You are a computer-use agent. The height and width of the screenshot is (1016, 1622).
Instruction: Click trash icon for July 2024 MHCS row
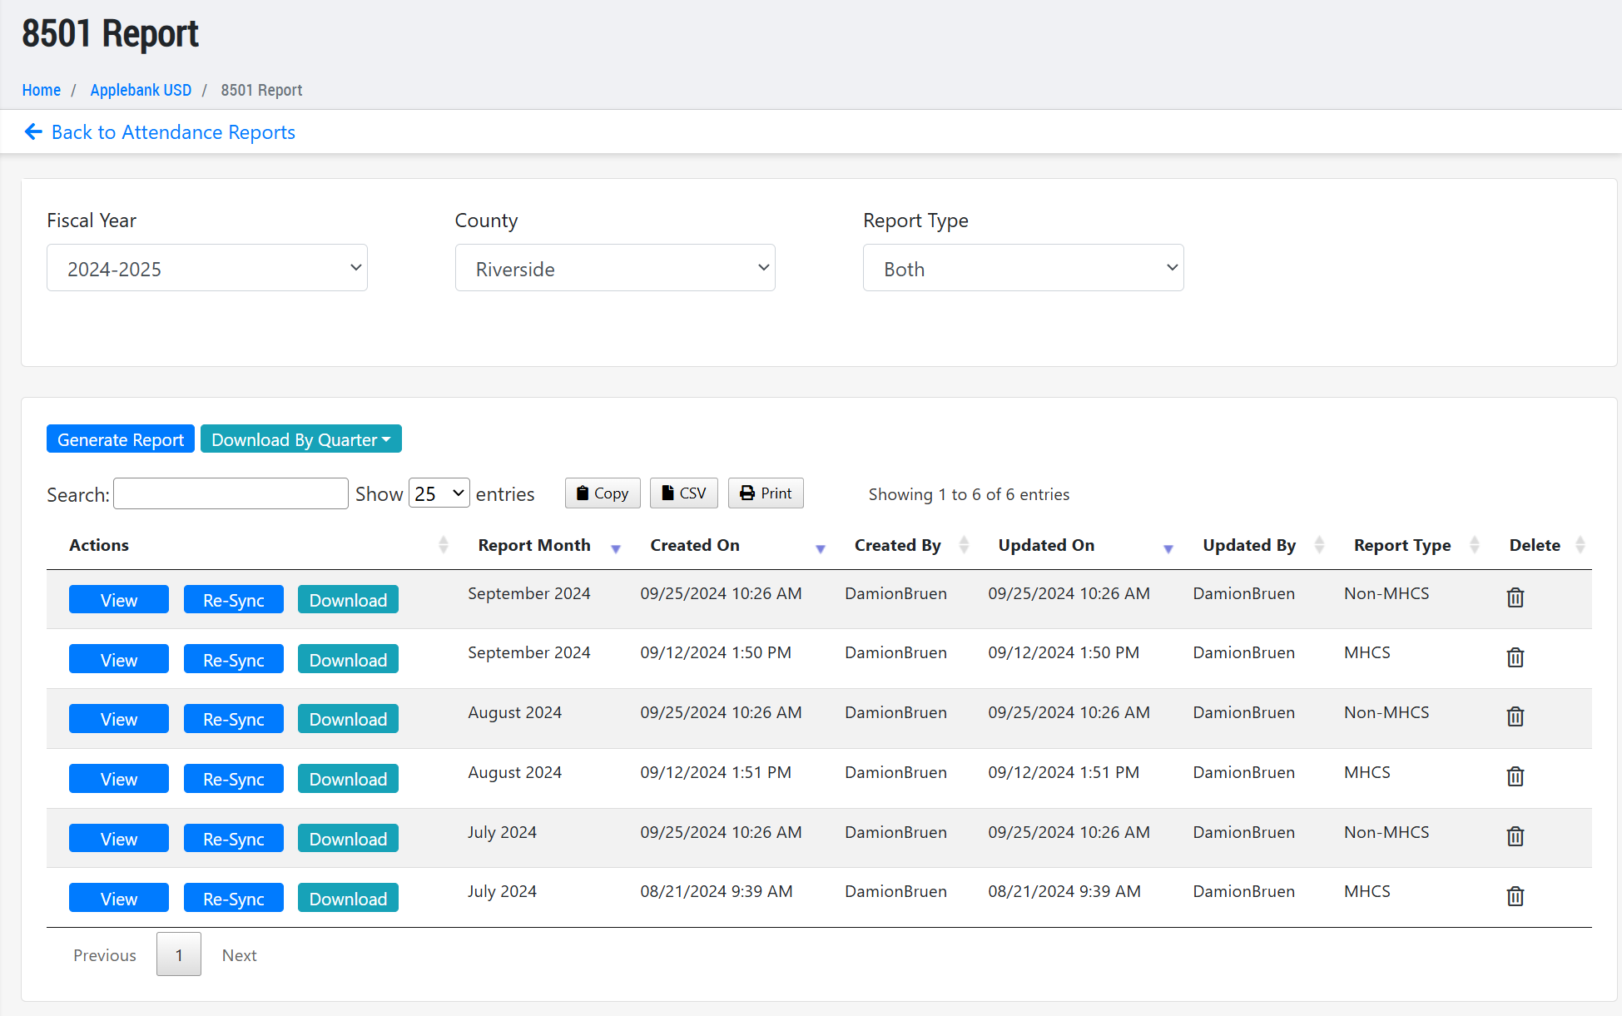coord(1515,896)
